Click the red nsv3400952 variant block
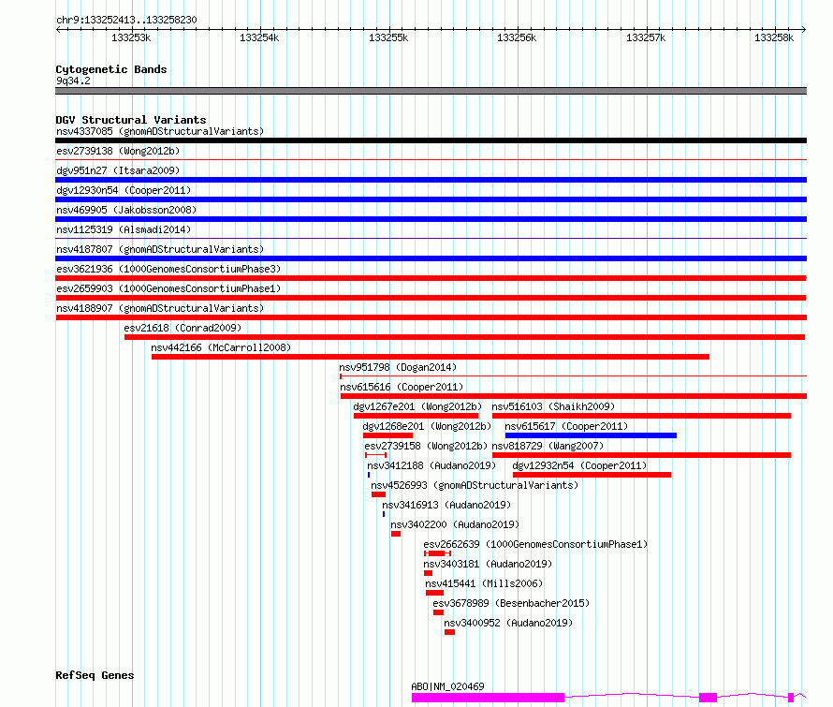Viewport: 833px width, 707px height. coord(449,633)
